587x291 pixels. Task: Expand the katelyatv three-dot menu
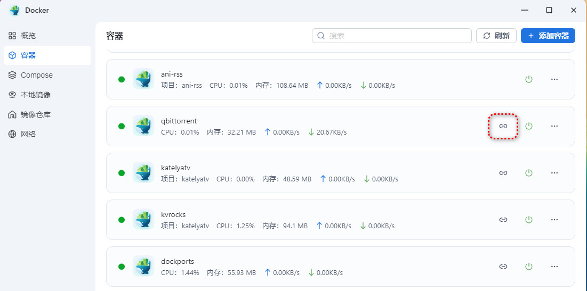click(x=554, y=173)
